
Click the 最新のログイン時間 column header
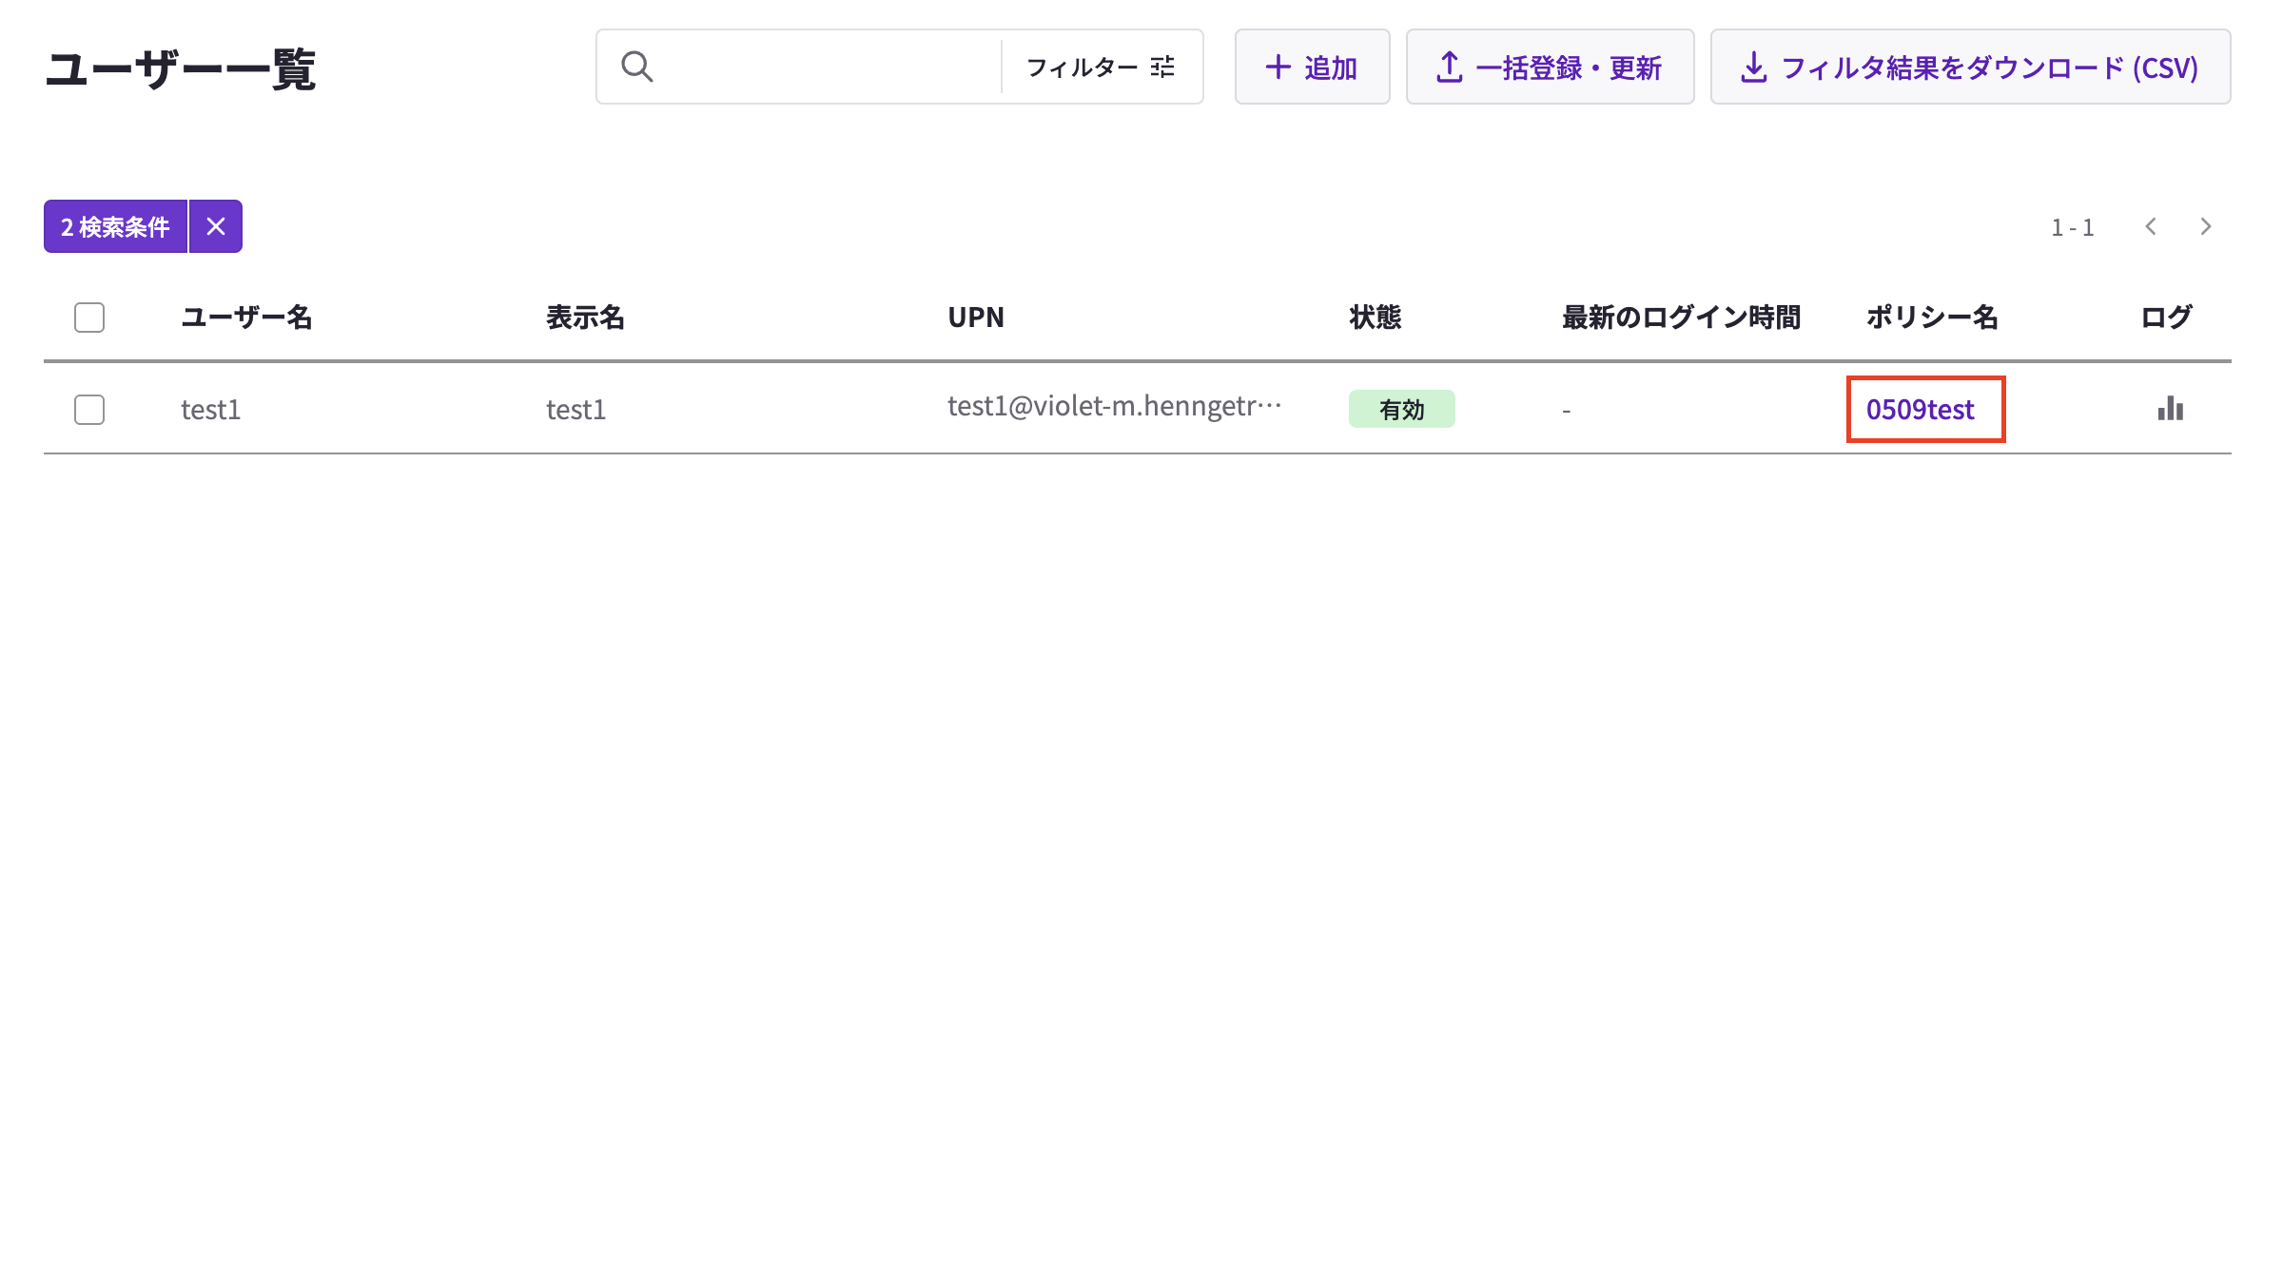[1681, 318]
